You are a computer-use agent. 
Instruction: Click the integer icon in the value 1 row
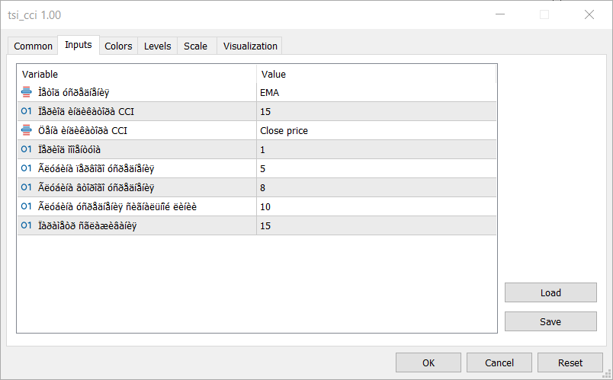(x=27, y=150)
